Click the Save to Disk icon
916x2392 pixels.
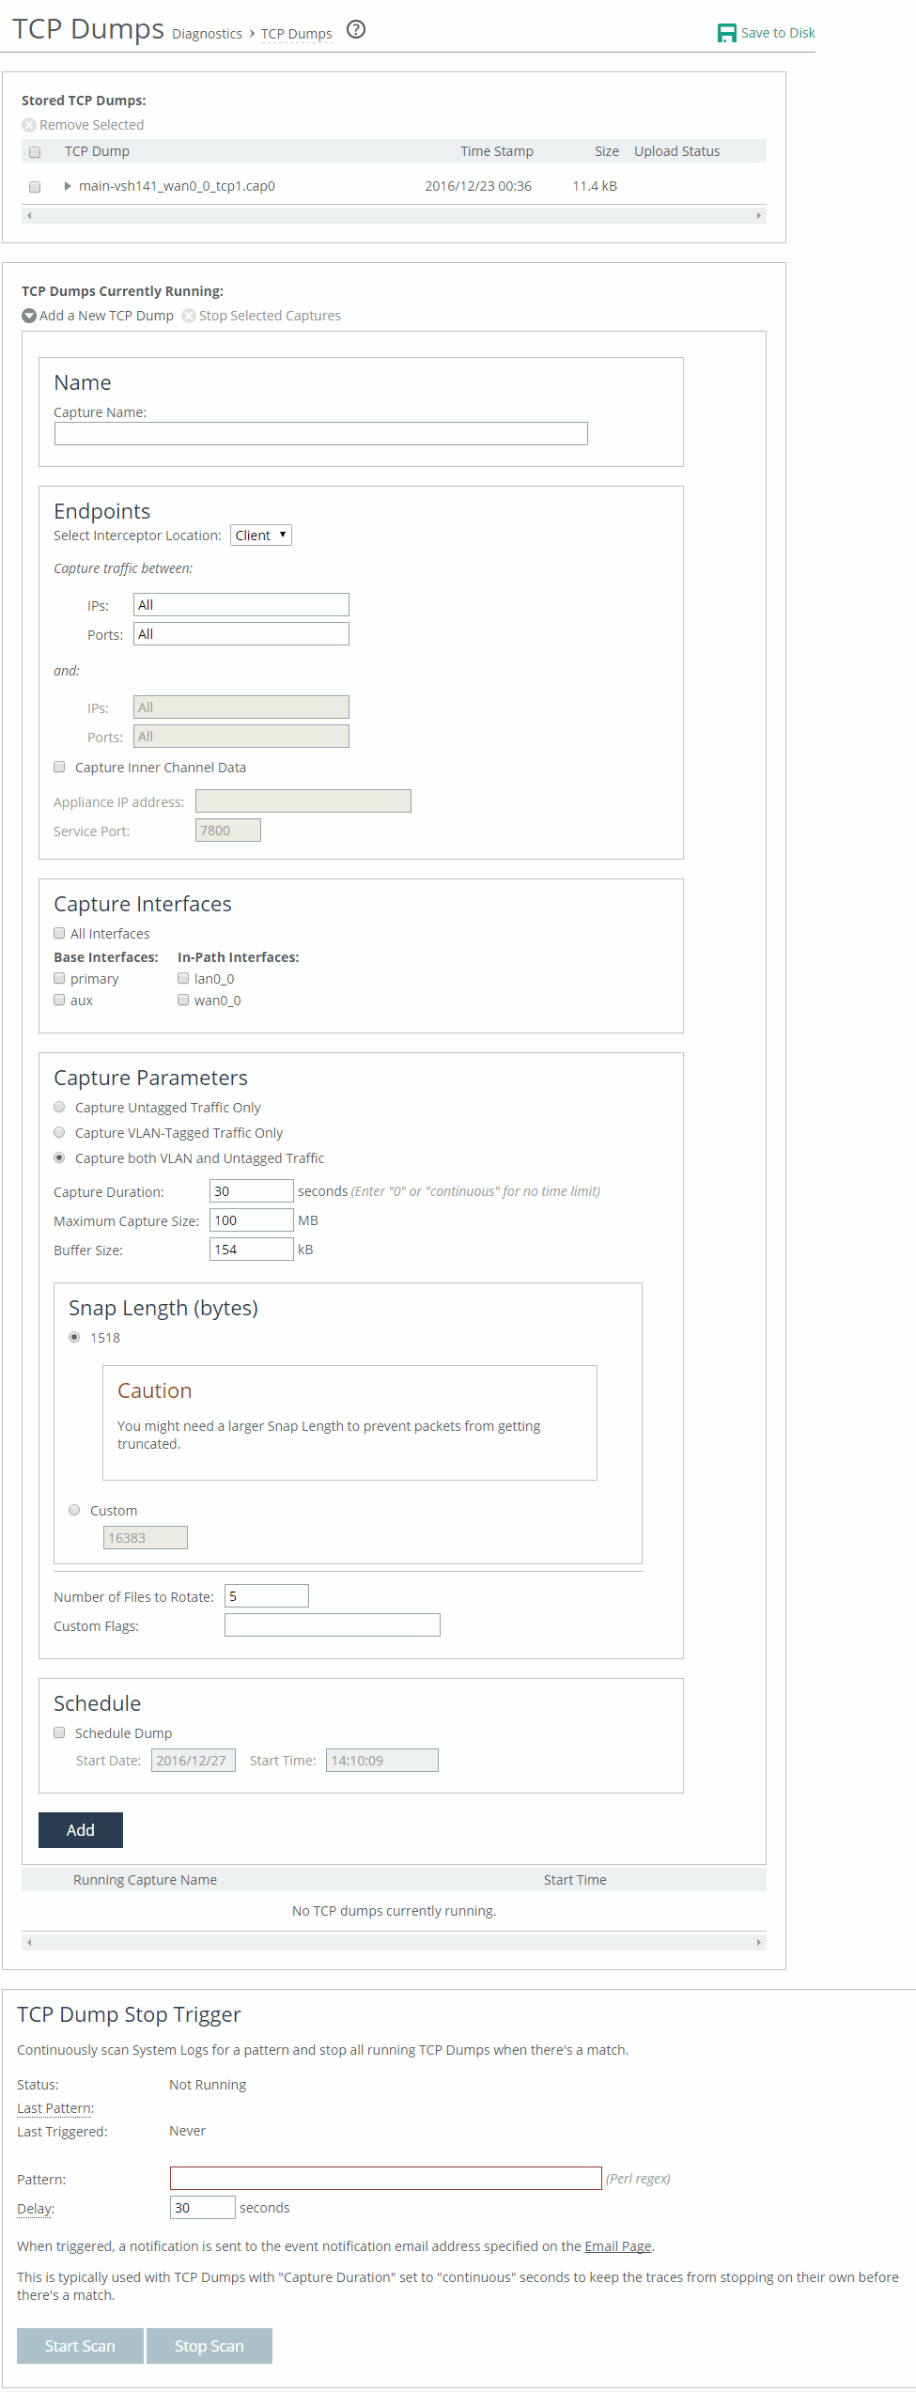tap(726, 33)
